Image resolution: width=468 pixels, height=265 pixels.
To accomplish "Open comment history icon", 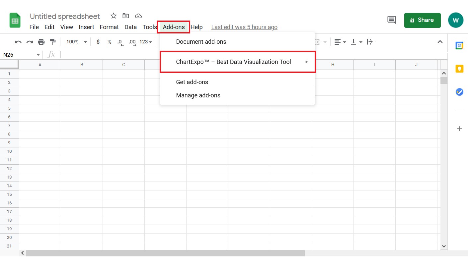I will tap(392, 20).
